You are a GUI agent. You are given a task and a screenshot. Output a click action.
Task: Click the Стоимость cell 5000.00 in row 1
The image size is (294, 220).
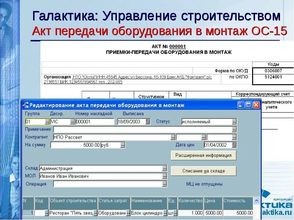(238, 213)
